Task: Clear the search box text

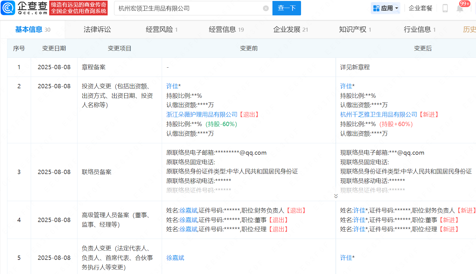Action: 266,8
